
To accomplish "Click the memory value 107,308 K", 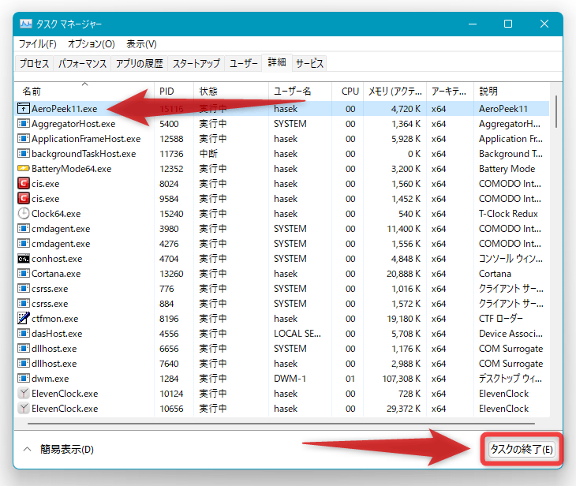I will click(x=401, y=379).
